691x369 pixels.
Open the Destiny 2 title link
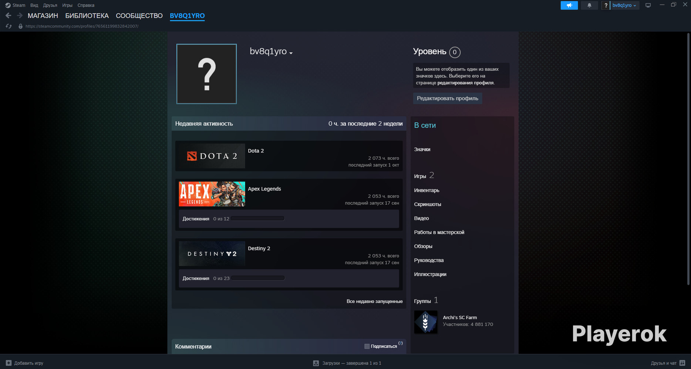tap(259, 248)
